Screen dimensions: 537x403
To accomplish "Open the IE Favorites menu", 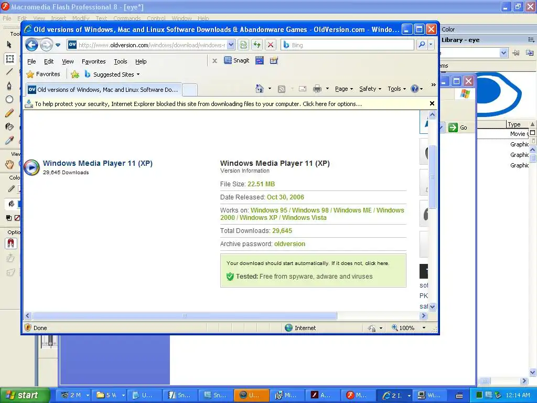I will (93, 61).
